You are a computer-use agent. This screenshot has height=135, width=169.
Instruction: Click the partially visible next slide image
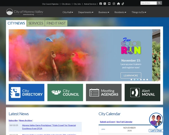pyautogui.click(x=156, y=55)
